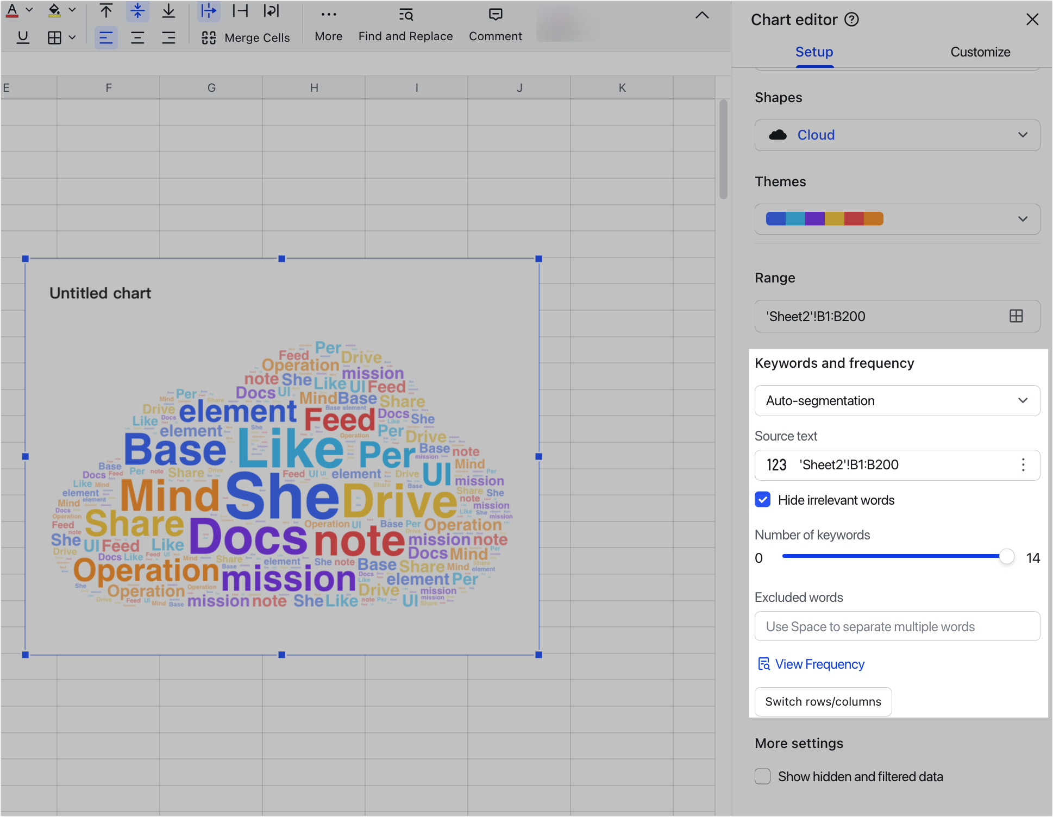The image size is (1053, 817).
Task: Expand the Themes color dropdown
Action: [897, 219]
